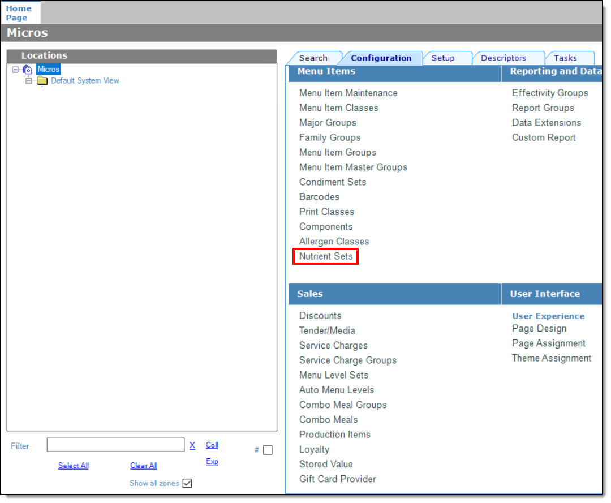
Task: Open Service Charge Groups
Action: tap(348, 360)
